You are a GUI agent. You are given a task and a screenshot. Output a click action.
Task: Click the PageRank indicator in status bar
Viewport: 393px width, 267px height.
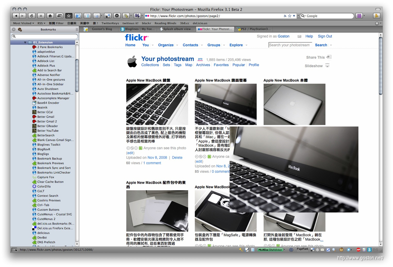click(302, 249)
